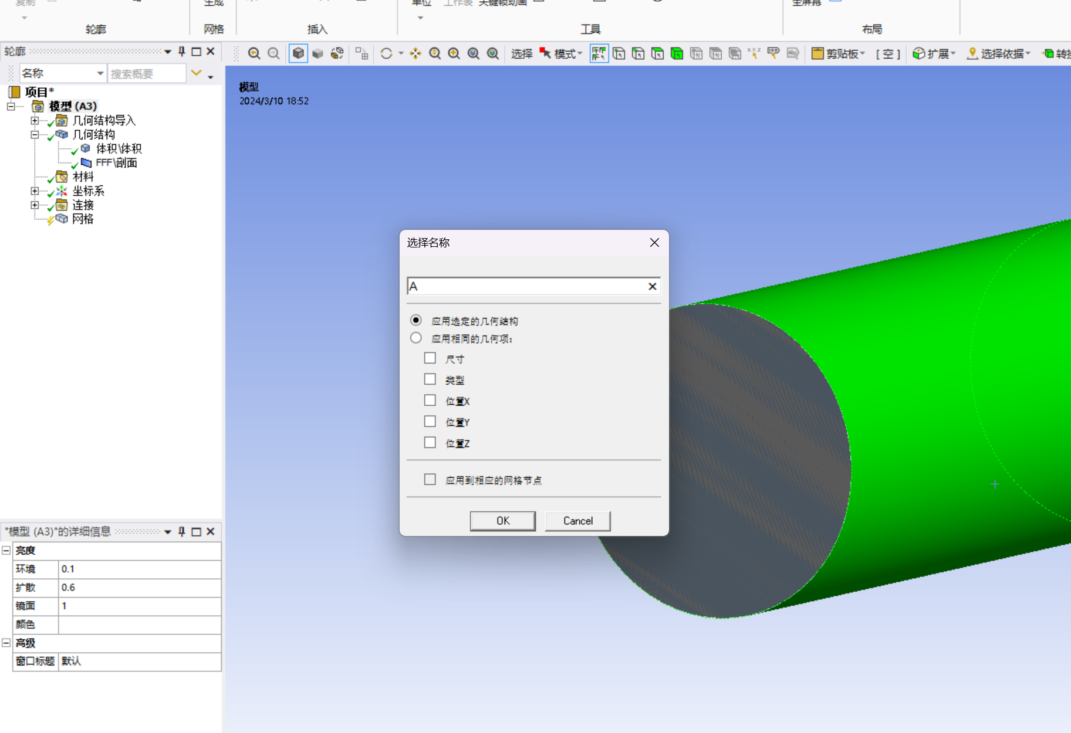Click the last magnifier before the 选择 label

point(493,53)
